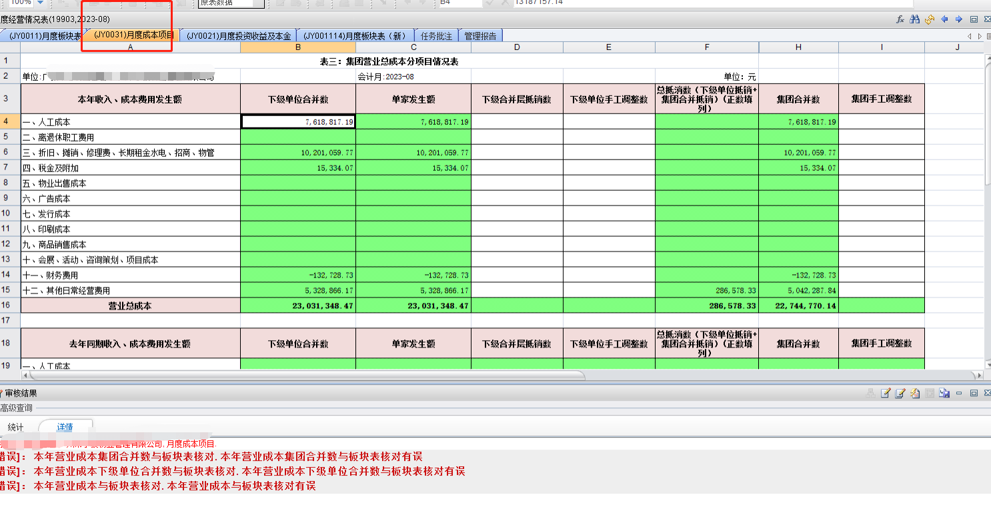Switch to (JY001114)月度板块表（新） tab
Viewport: 991px width, 515px height.
click(x=354, y=36)
